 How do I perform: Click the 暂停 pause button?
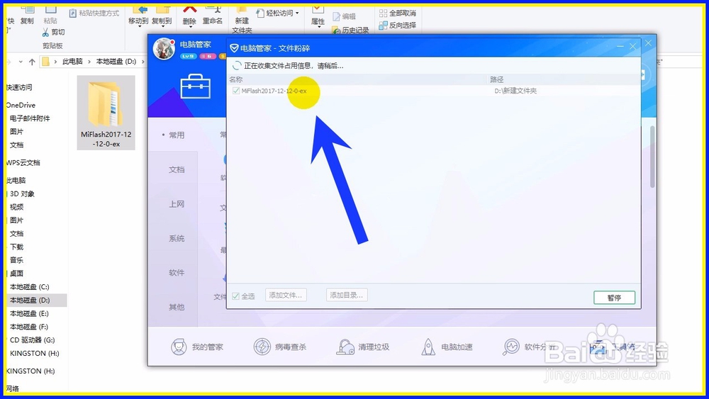[x=614, y=298]
